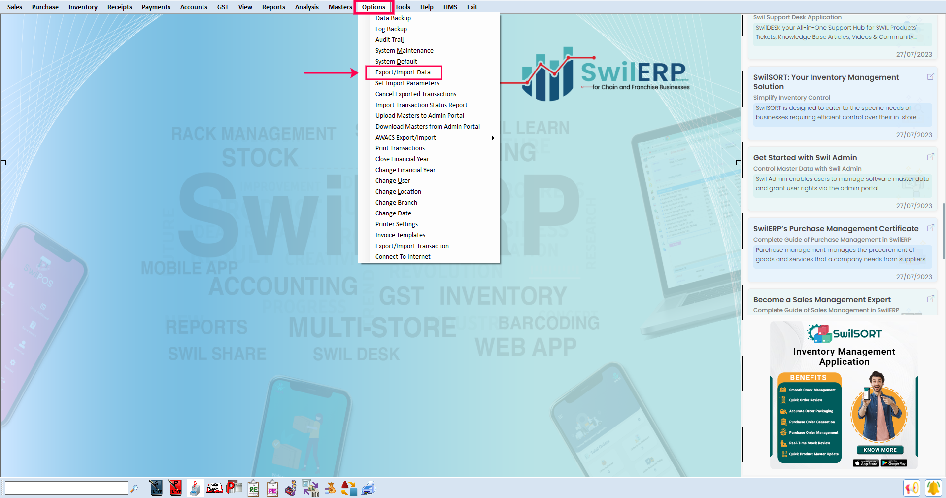This screenshot has width=946, height=498.
Task: Click 'Smooth Stock Management' benefit text
Action: (812, 390)
